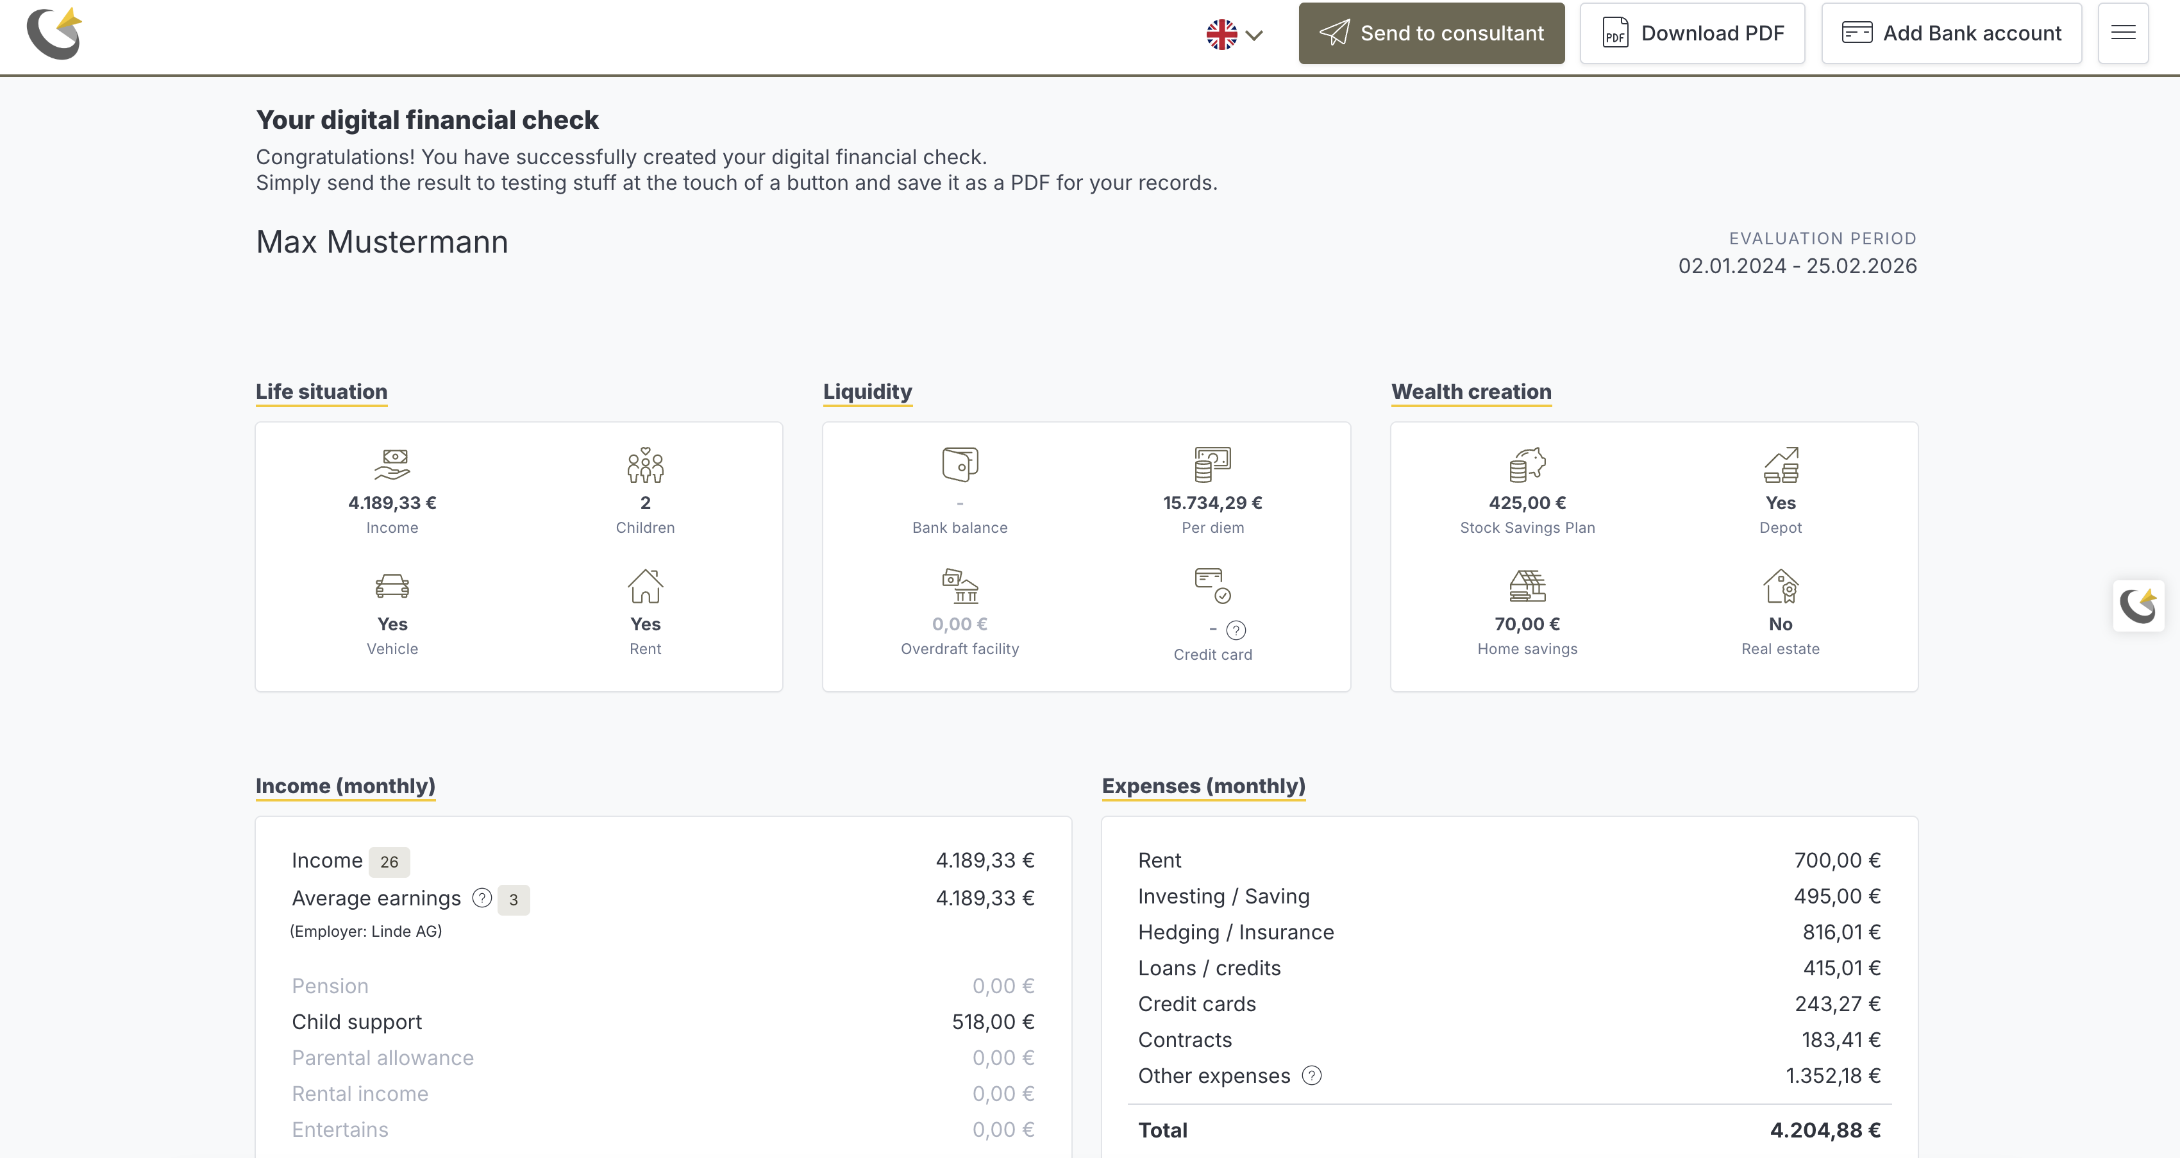
Task: Click the Rent expense row label
Action: 1159,860
